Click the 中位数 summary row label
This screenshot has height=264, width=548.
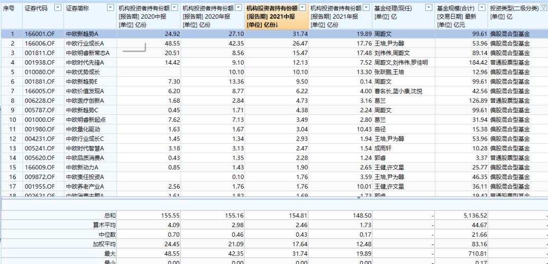[x=107, y=235]
